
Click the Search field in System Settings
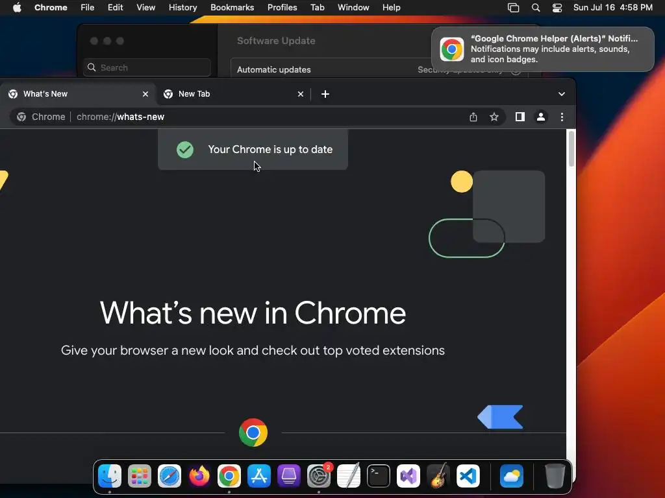coord(147,67)
